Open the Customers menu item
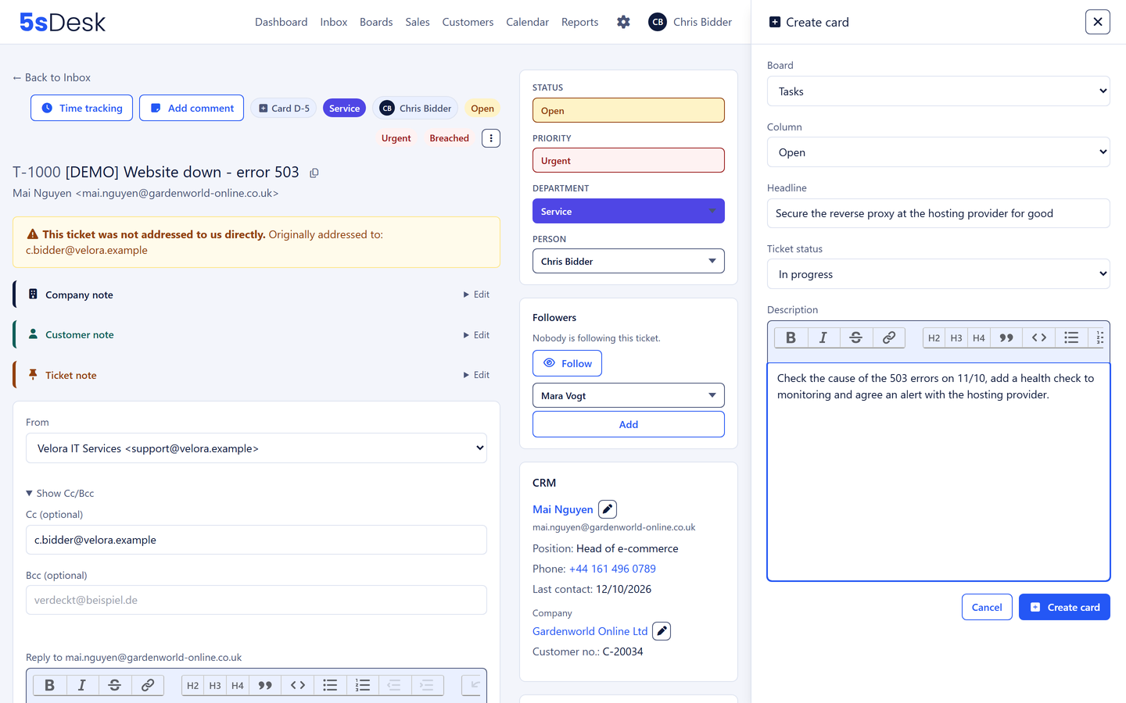The image size is (1126, 703). point(468,22)
